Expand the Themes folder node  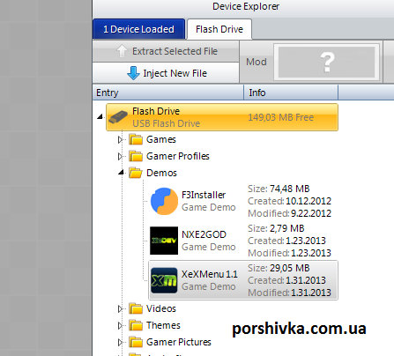120,325
